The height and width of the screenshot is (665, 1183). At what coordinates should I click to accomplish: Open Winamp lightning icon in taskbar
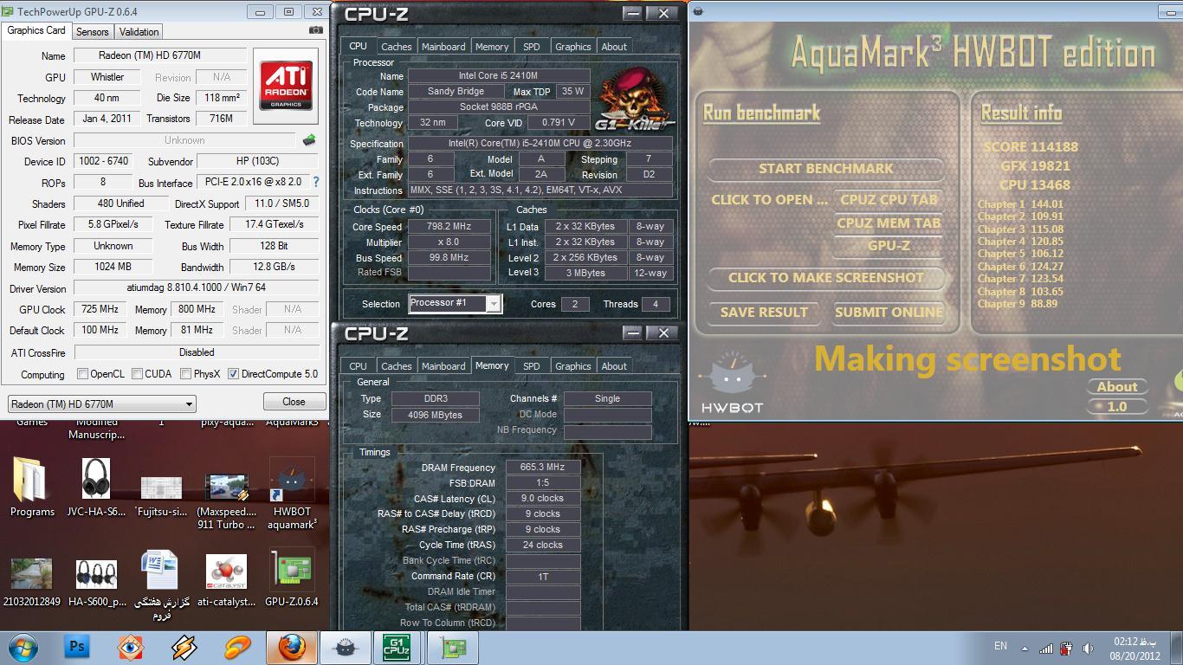[x=184, y=646]
